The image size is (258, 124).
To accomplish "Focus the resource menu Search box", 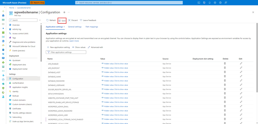I will coord(23,20).
